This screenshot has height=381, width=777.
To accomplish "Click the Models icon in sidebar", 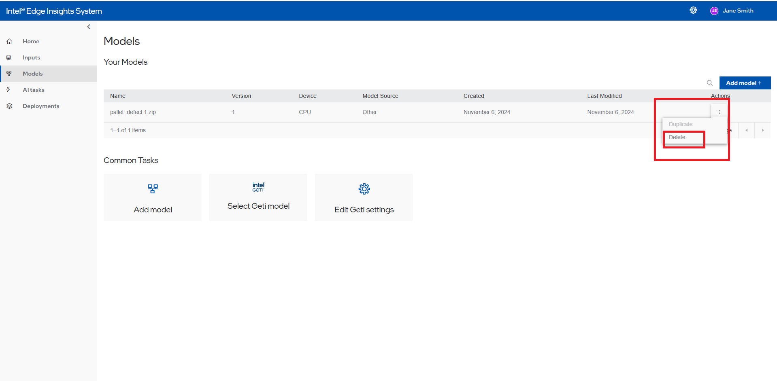I will (9, 74).
